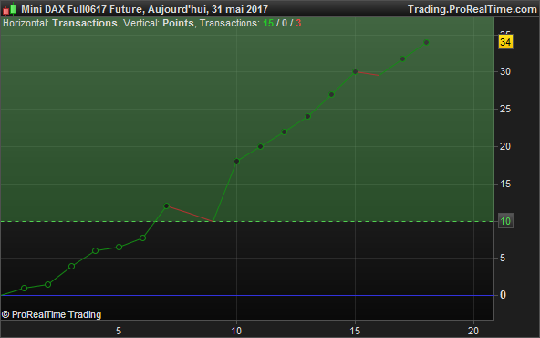This screenshot has width=540, height=338.
Task: Select the 27-point marker at transaction 14
Action: pyautogui.click(x=331, y=94)
